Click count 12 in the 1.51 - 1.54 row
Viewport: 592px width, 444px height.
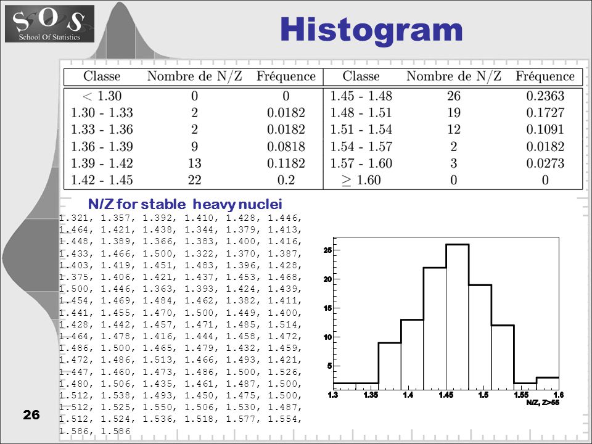454,129
